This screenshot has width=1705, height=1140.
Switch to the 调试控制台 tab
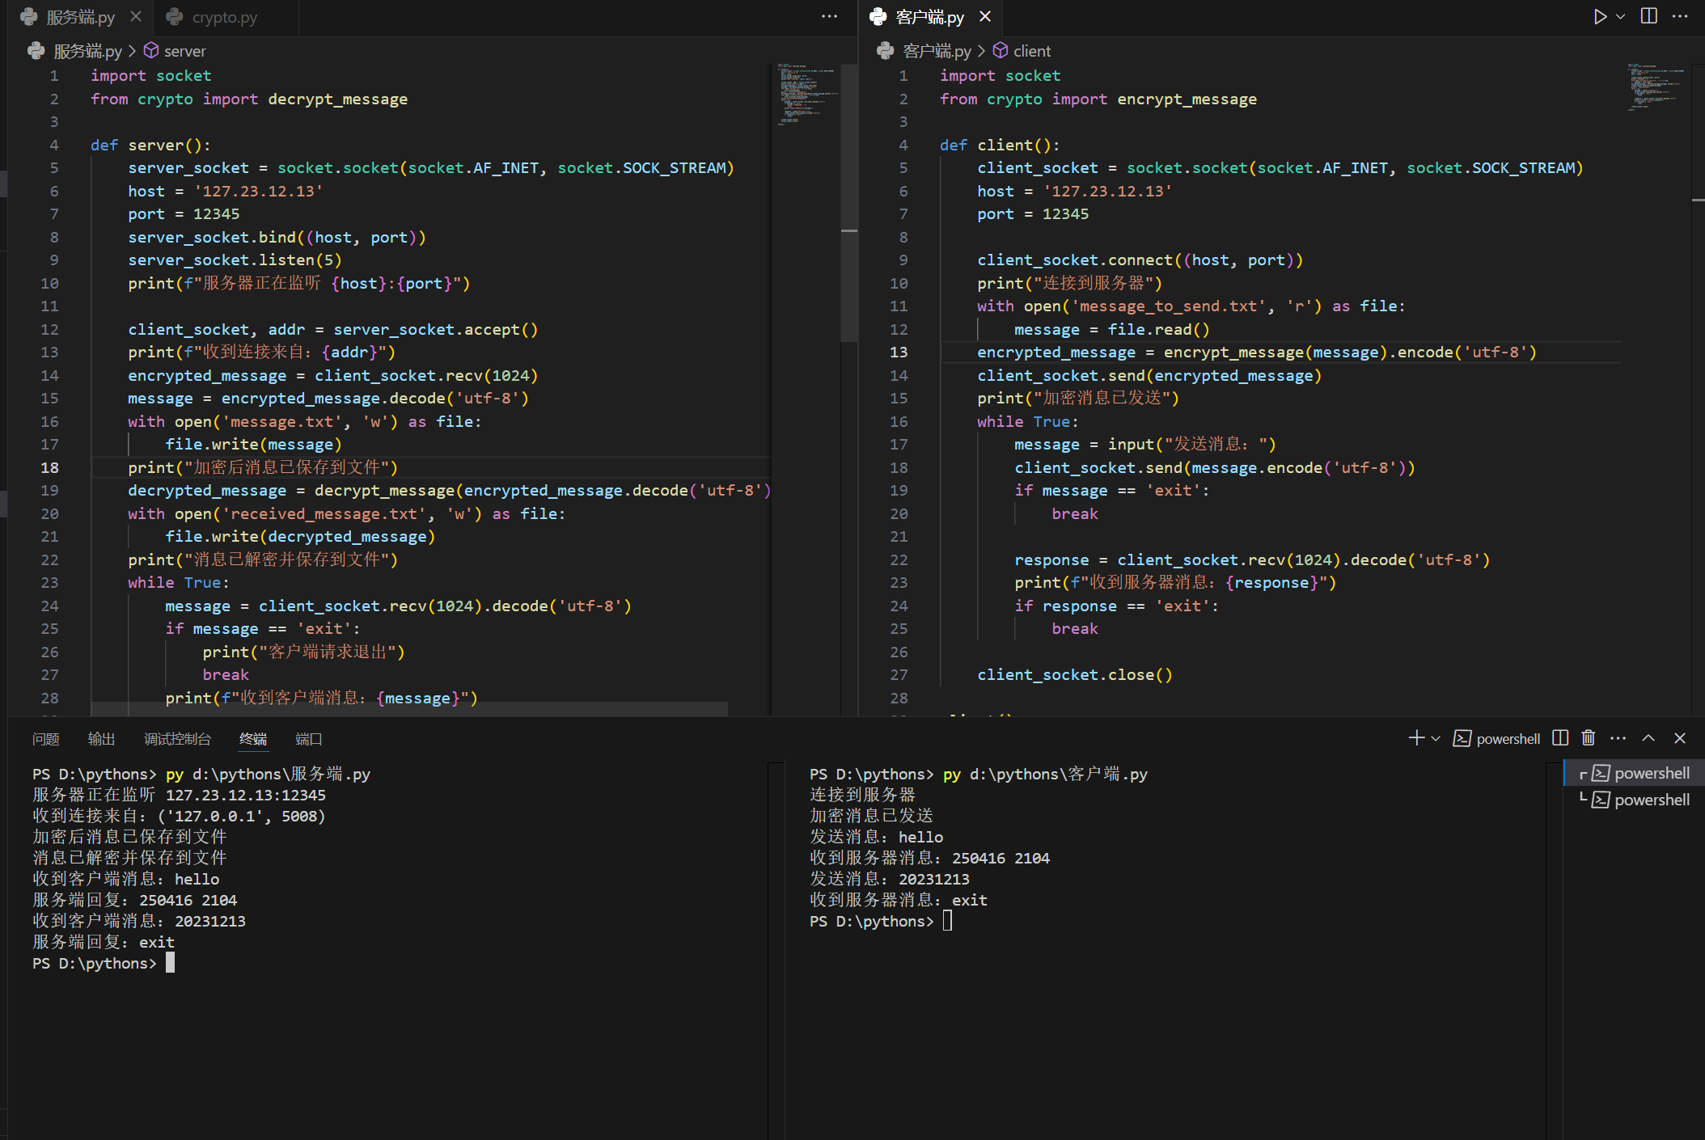[177, 739]
